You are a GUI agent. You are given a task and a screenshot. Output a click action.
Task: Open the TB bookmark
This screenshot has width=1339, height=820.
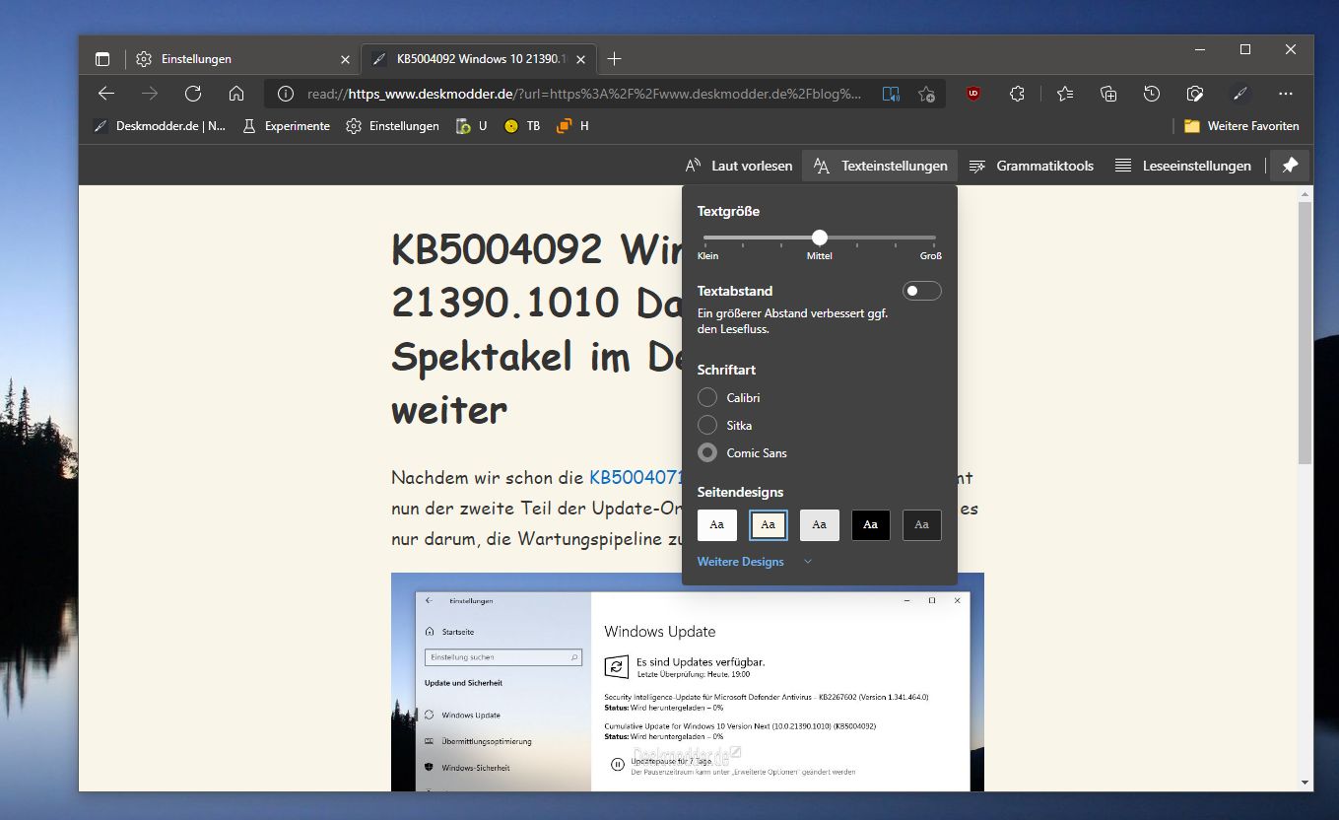(x=522, y=126)
